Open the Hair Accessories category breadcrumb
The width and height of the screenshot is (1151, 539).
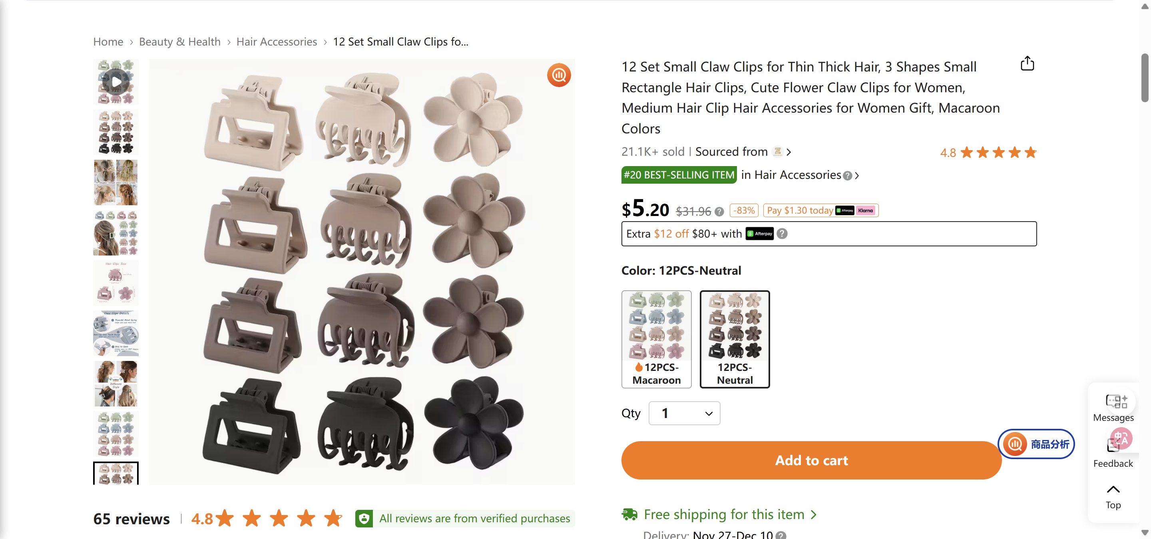(x=277, y=42)
